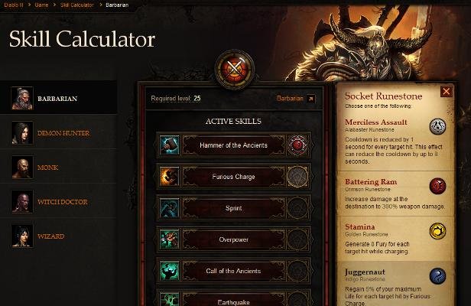Open rune socket for Furious Charge
471x306 pixels.
297,177
